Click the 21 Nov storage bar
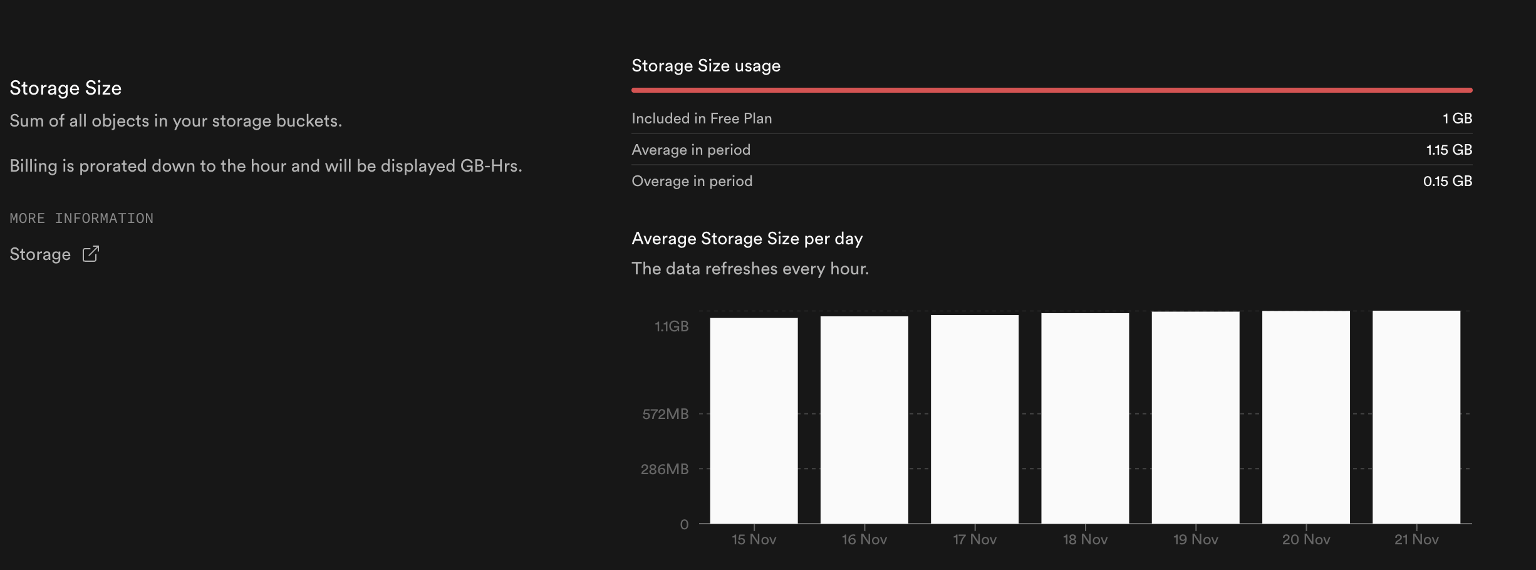The height and width of the screenshot is (570, 1536). tap(1416, 420)
